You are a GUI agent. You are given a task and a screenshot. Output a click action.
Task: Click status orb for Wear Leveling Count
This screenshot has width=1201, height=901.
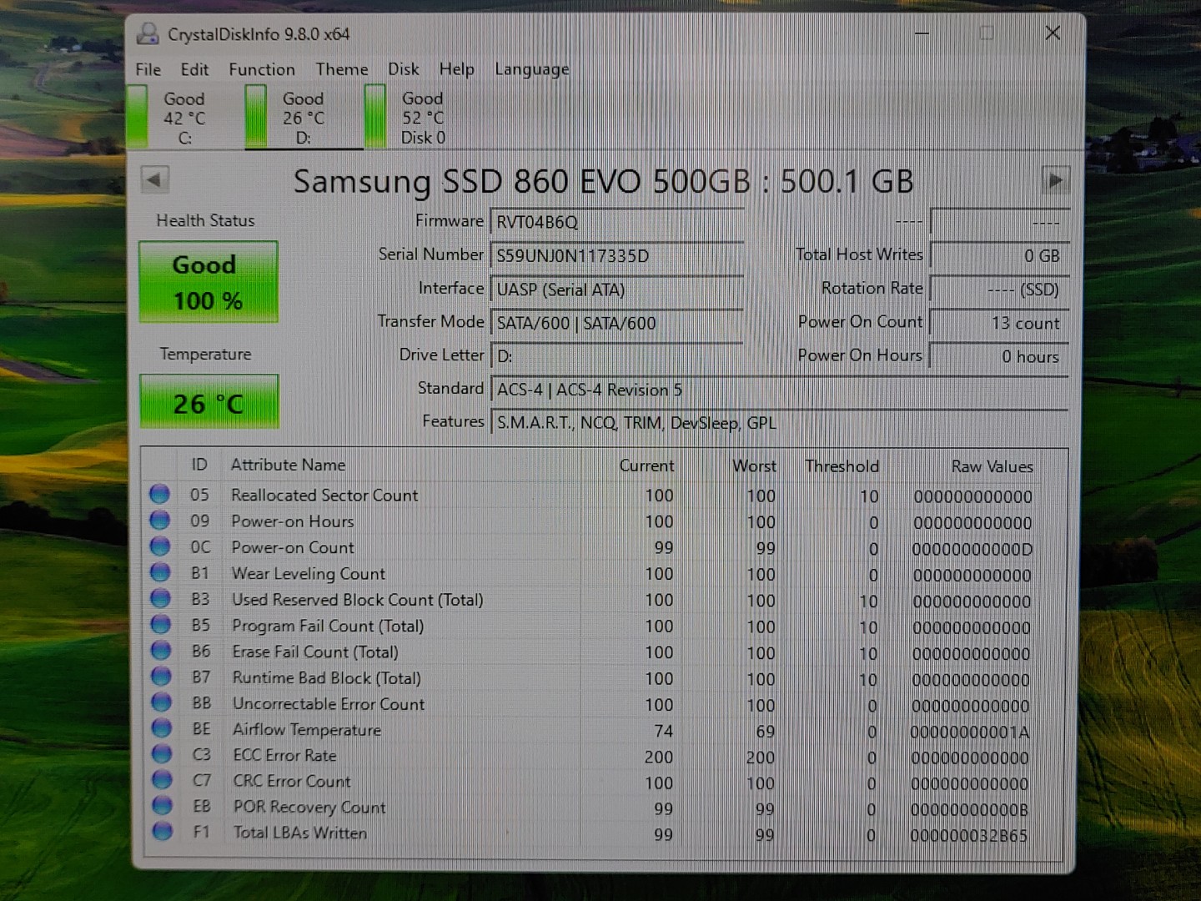click(160, 572)
